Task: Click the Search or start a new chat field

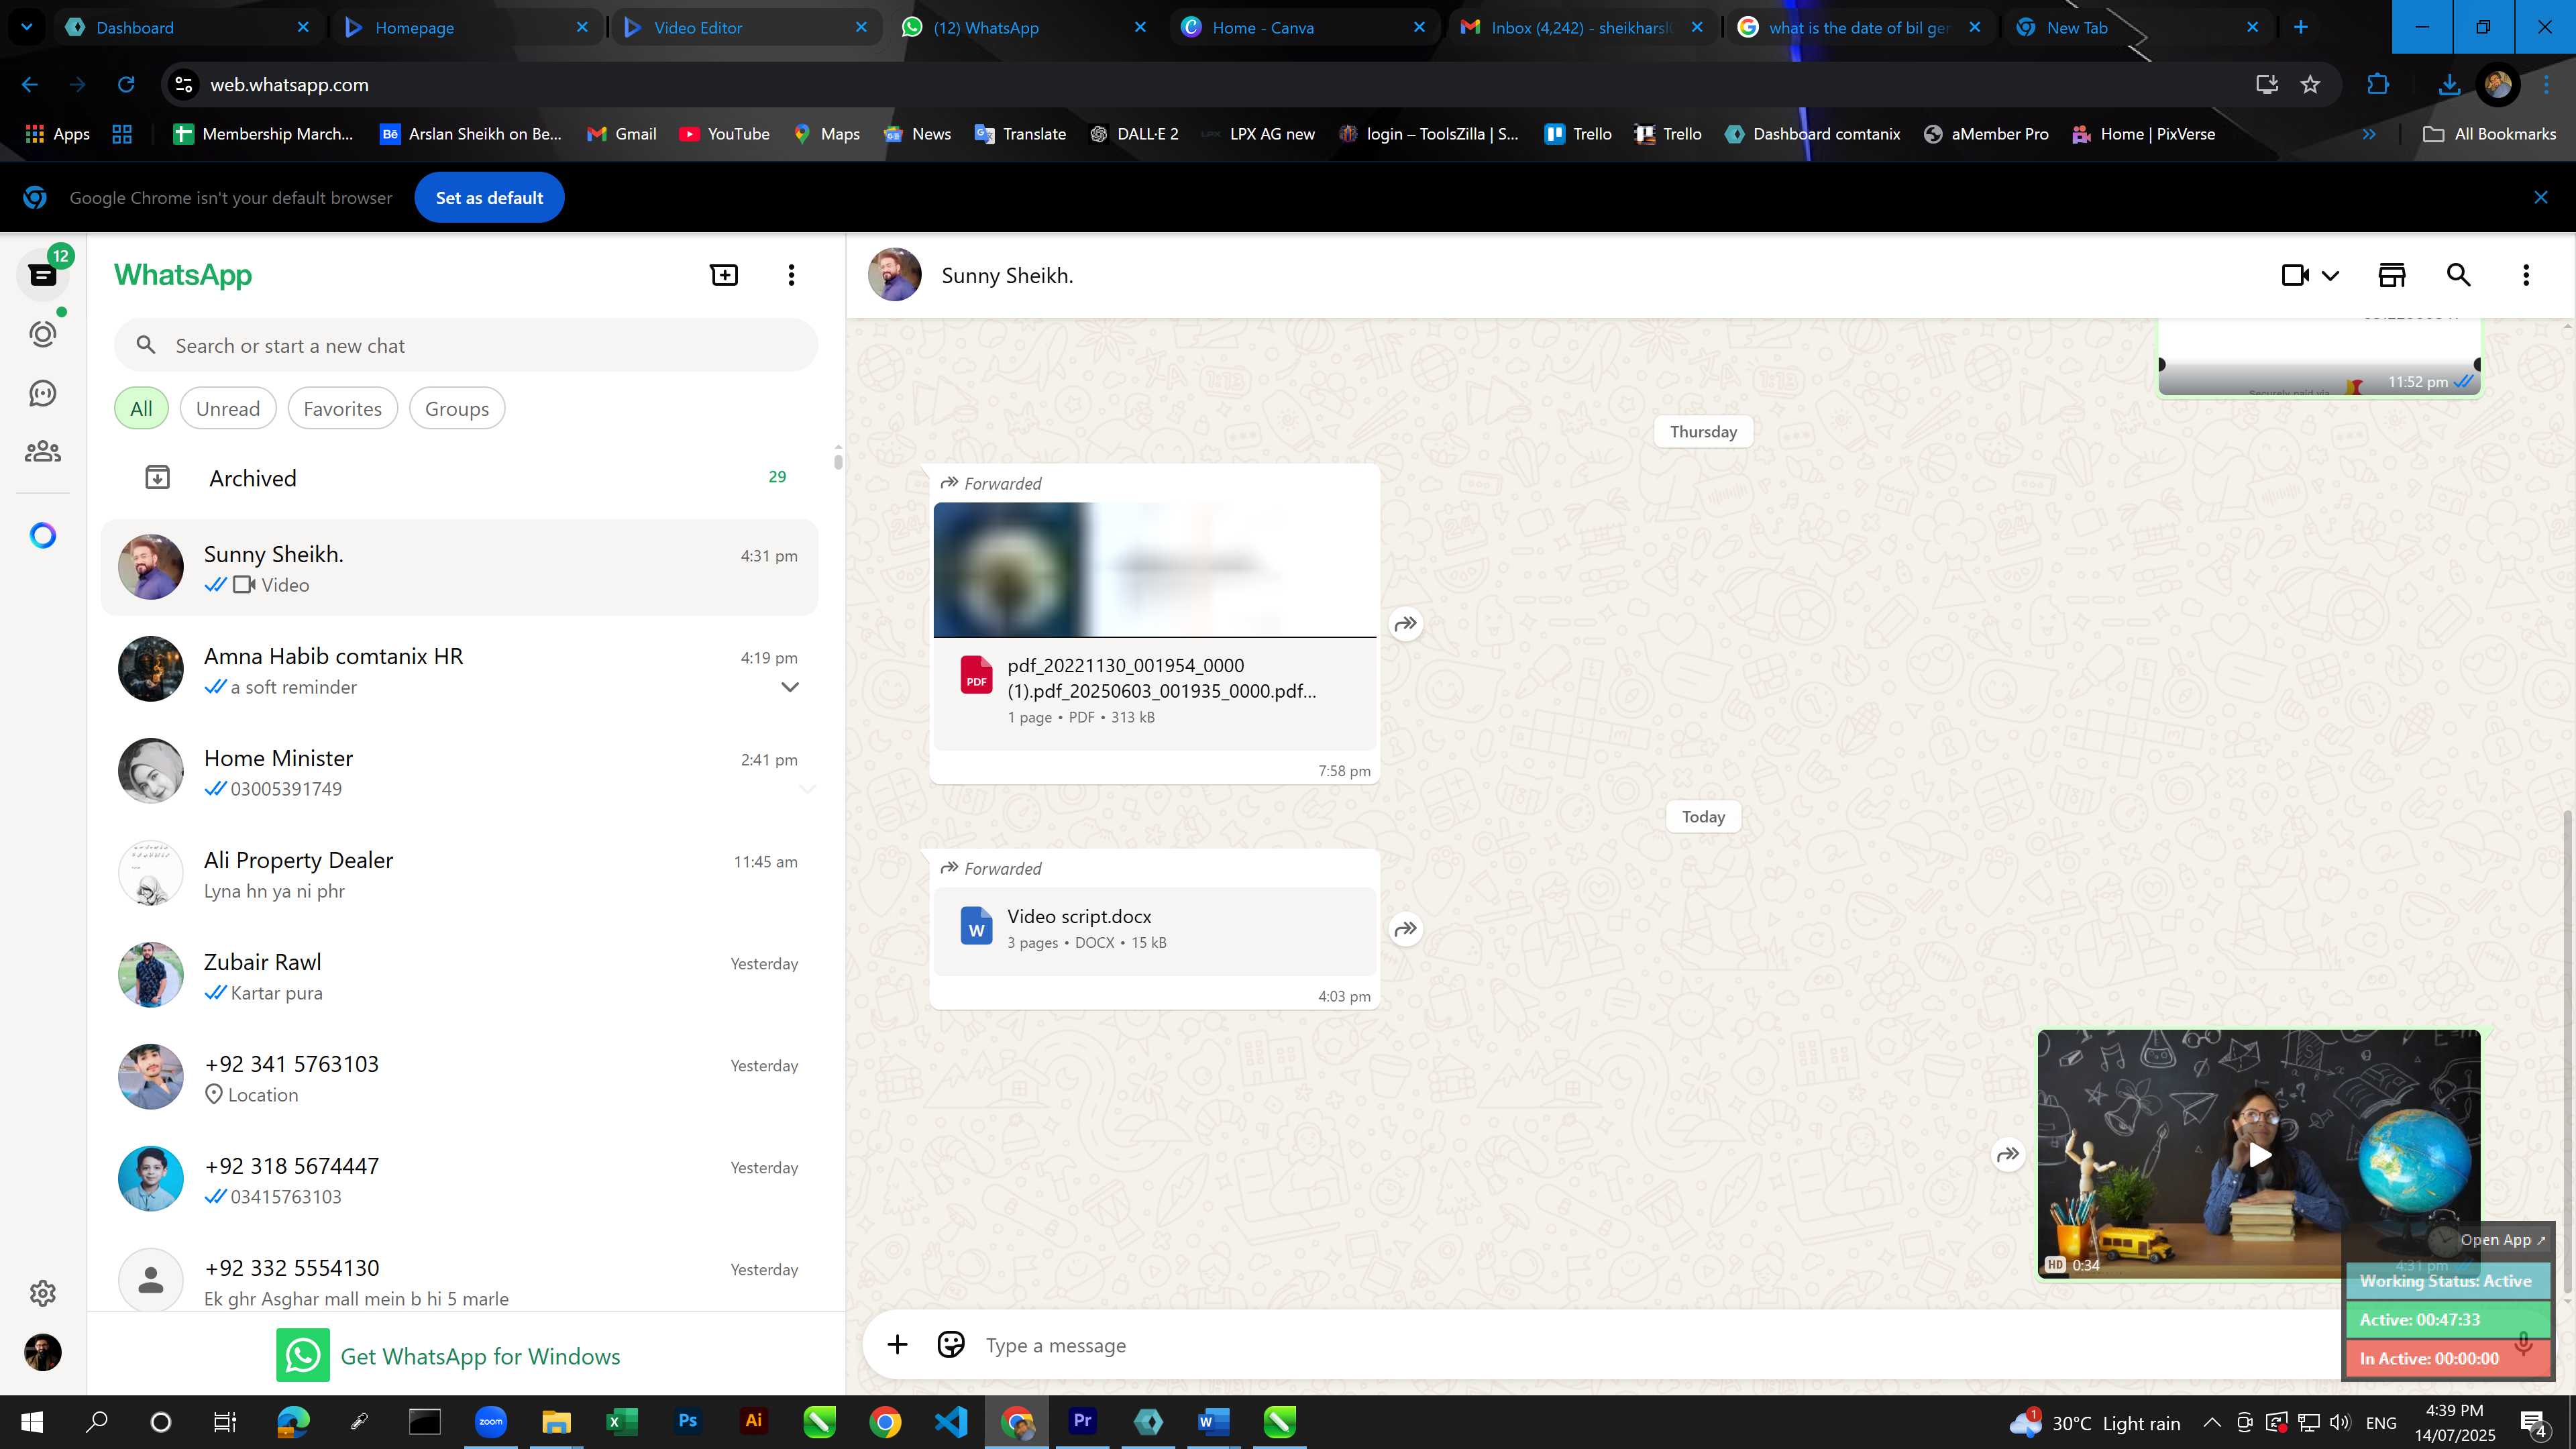Action: click(x=466, y=346)
